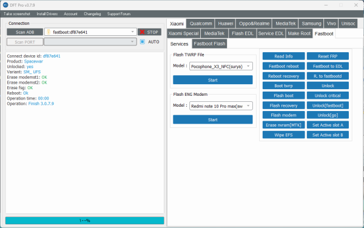This screenshot has width=364, height=228.
Task: Open the Make Root tab
Action: 299,33
